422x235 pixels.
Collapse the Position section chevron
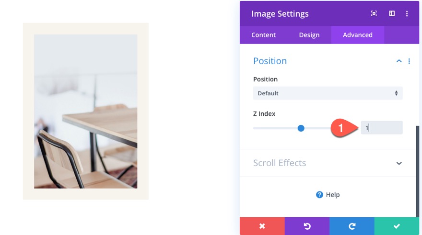click(x=399, y=61)
